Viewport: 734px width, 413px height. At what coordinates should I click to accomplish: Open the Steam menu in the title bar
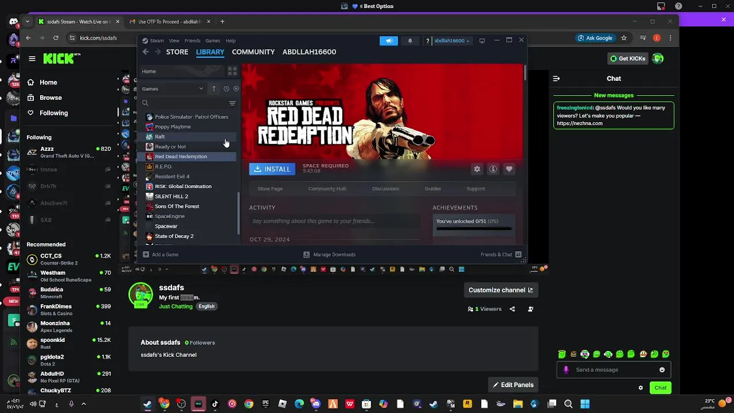[157, 41]
